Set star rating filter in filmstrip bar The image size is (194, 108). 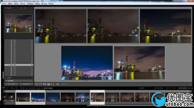tap(159, 88)
